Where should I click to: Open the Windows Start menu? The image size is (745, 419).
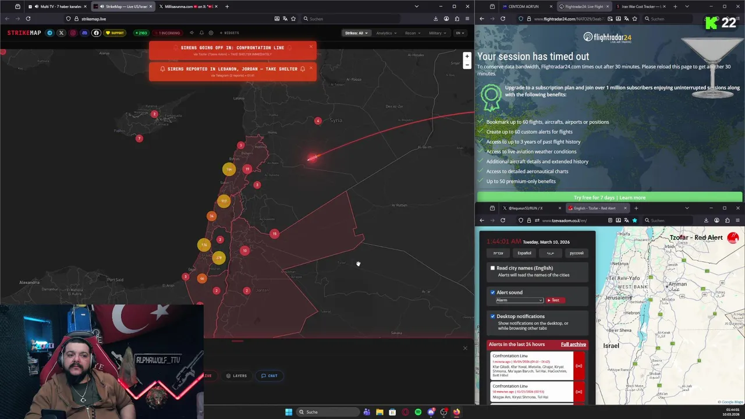[x=289, y=412]
